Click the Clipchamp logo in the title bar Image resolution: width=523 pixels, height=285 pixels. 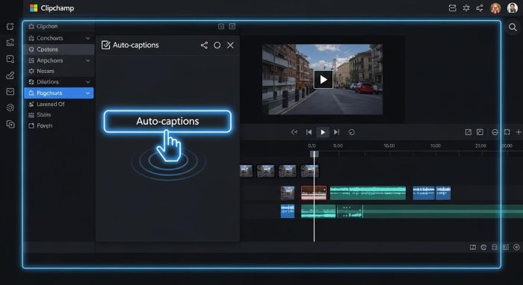click(x=34, y=8)
